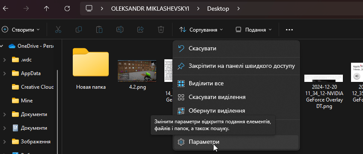Open the See more three-dots menu
The width and height of the screenshot is (363, 154).
coord(289,30)
